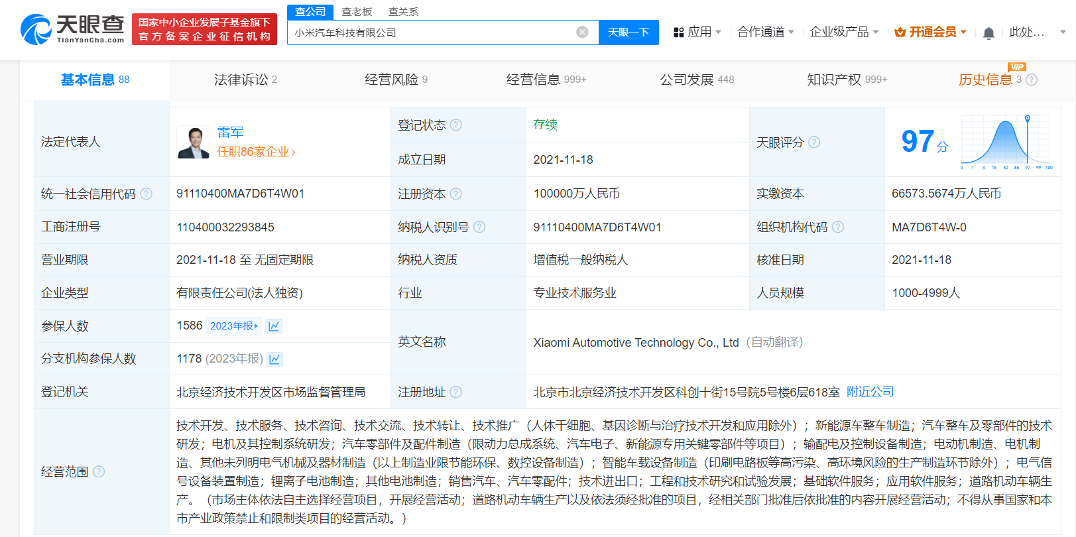Select the 经营风险 tab

(396, 80)
